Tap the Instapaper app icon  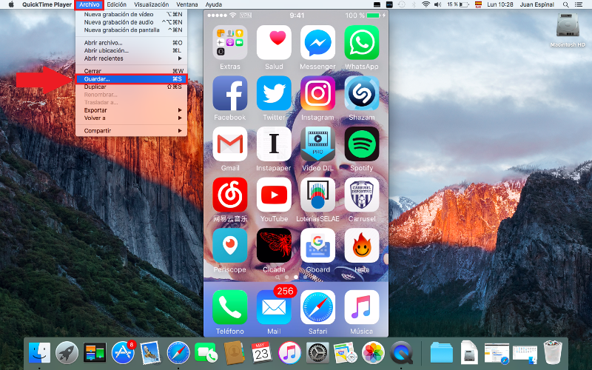click(274, 144)
